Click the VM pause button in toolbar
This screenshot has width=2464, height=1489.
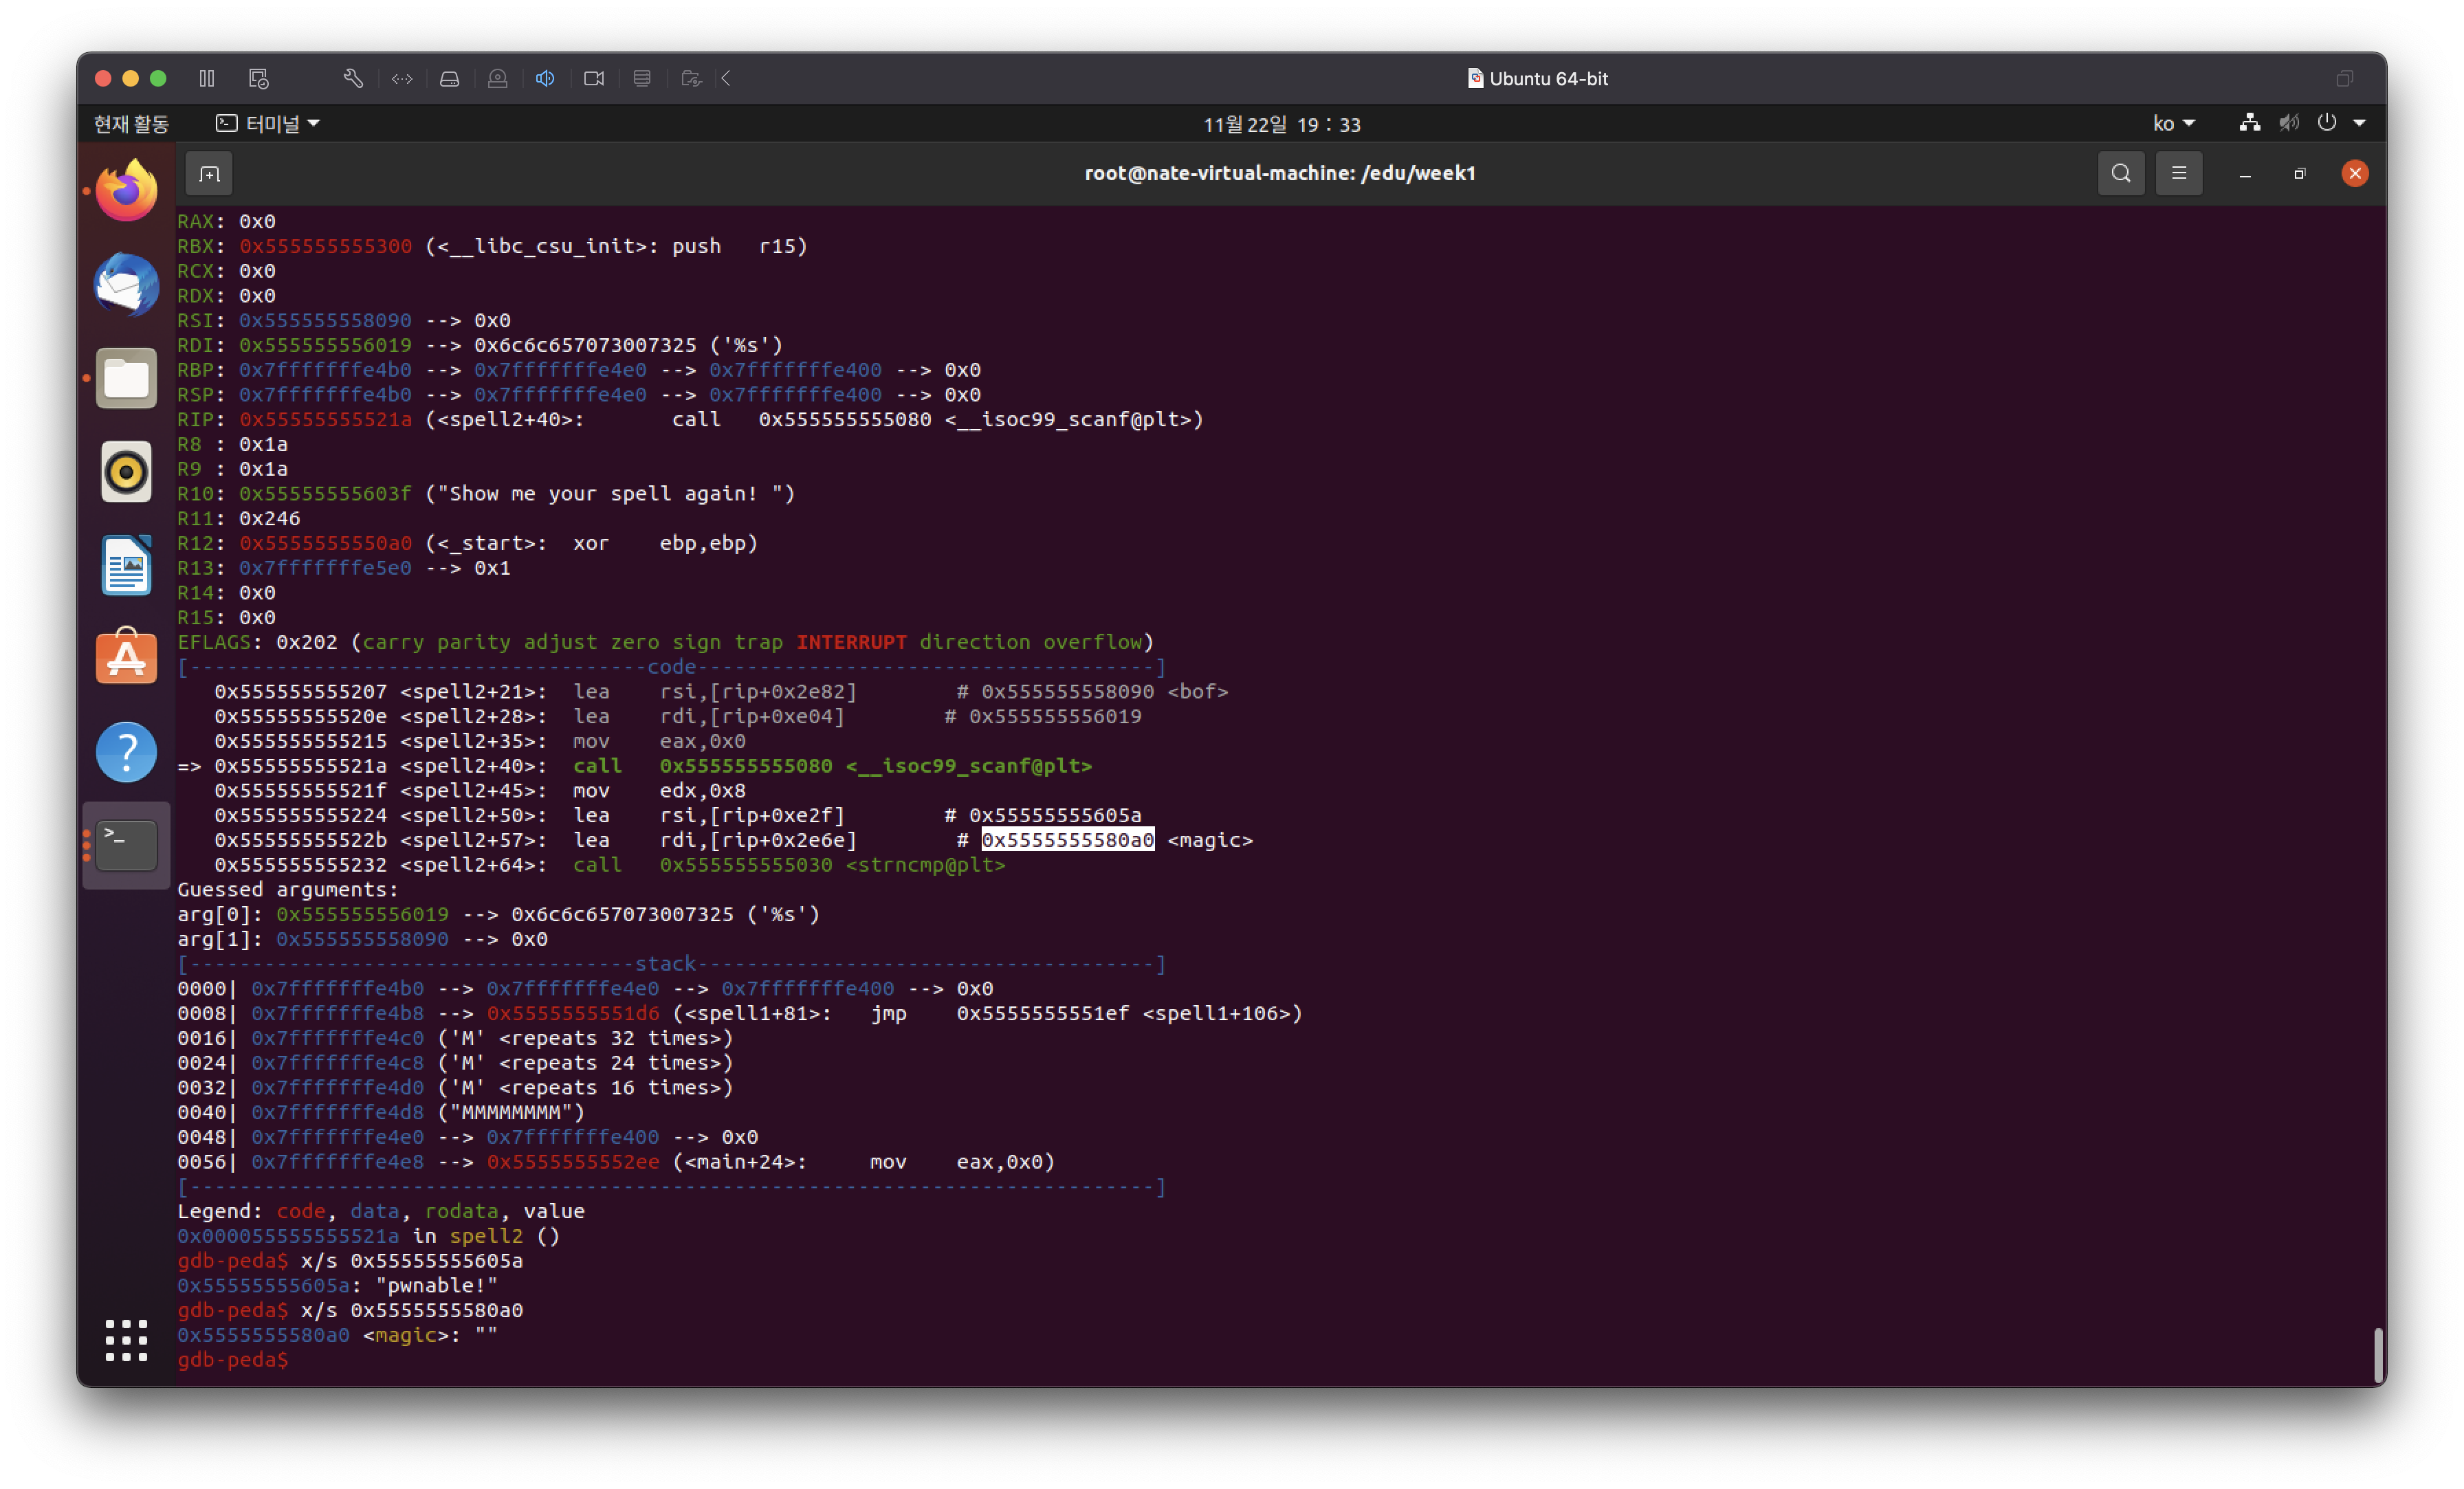tap(207, 78)
